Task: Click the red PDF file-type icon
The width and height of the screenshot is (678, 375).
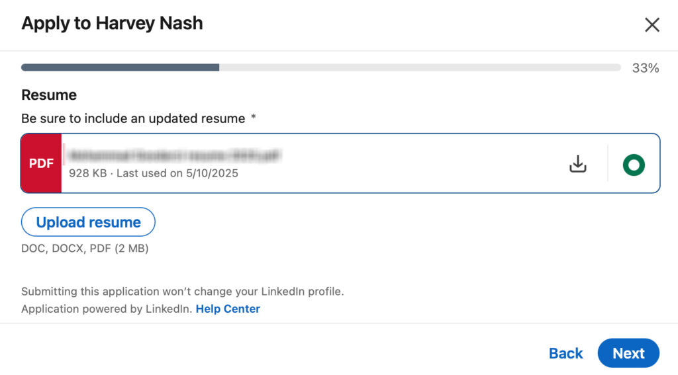Action: [x=42, y=163]
